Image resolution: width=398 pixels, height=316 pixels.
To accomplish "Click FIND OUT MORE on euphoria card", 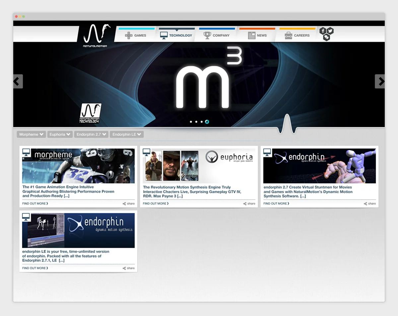I will (156, 204).
